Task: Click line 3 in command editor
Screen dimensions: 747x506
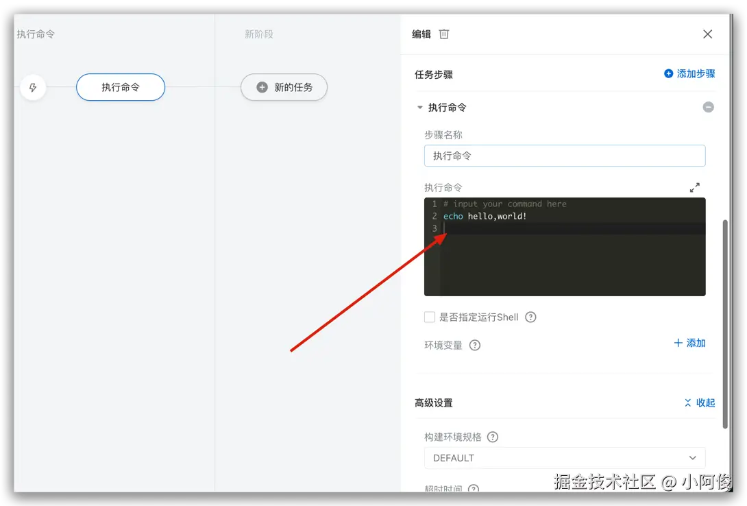Action: (565, 229)
